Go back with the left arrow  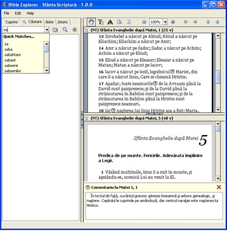[x=186, y=22]
